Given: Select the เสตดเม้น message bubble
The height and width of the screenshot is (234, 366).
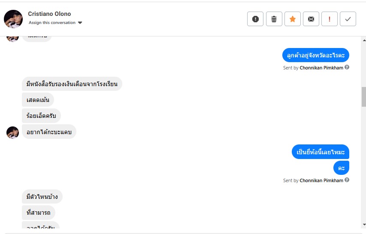Looking at the screenshot, I should (38, 100).
